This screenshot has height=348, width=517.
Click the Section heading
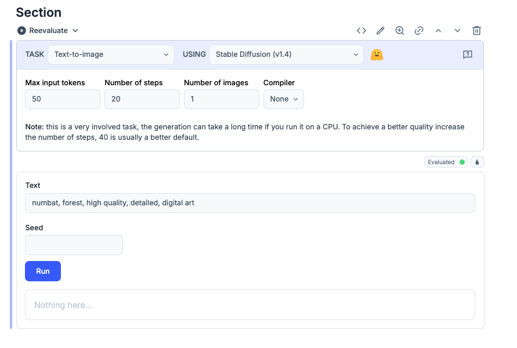(38, 13)
